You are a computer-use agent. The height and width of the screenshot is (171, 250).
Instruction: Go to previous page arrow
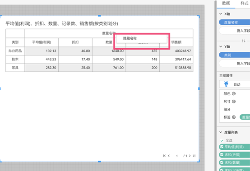click(169, 156)
